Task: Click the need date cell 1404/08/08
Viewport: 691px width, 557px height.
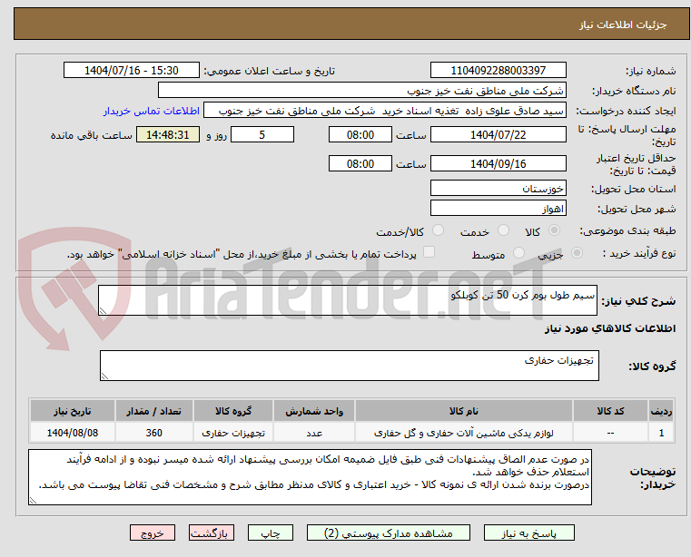Action: click(73, 433)
